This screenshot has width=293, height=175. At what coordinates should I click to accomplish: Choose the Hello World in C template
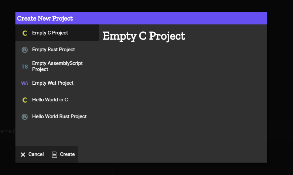pyautogui.click(x=50, y=100)
